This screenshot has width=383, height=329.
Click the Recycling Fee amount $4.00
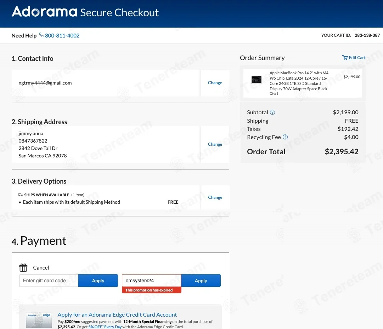click(x=351, y=137)
